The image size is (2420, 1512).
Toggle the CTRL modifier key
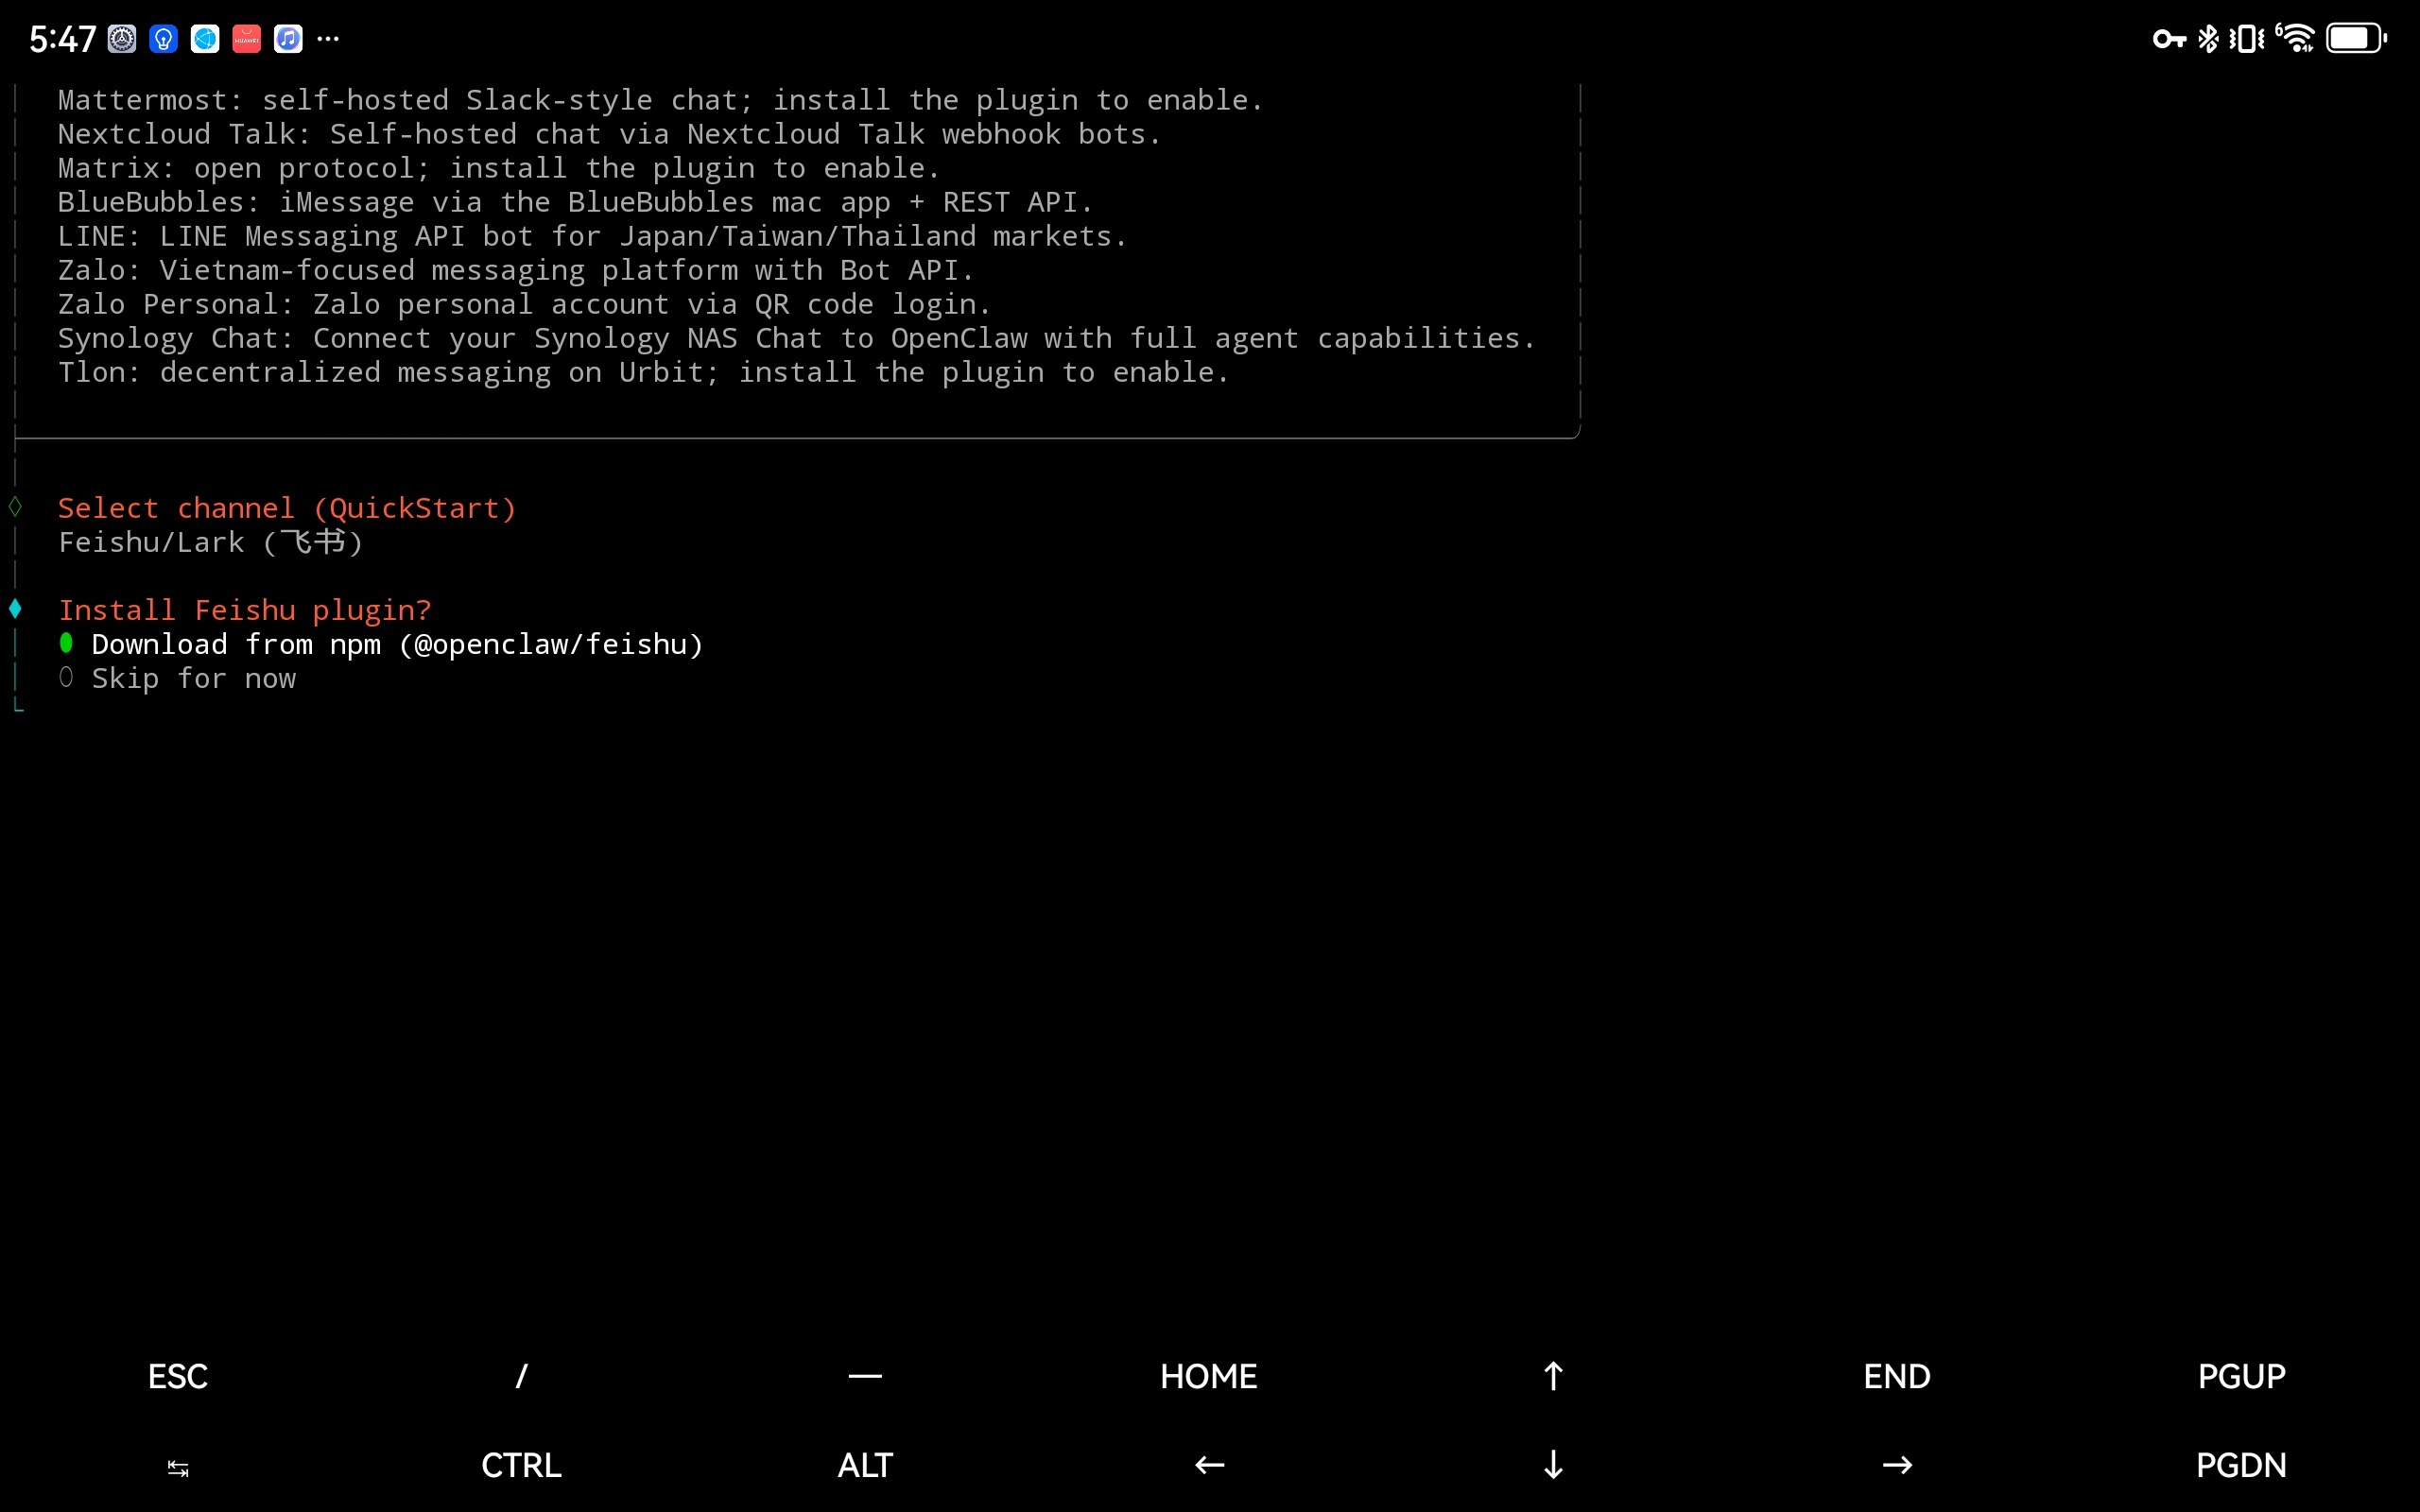click(x=521, y=1465)
